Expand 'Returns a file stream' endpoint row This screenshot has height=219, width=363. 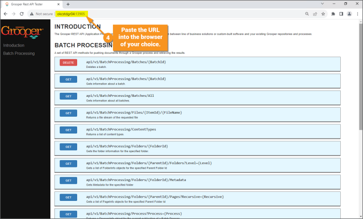197,114
